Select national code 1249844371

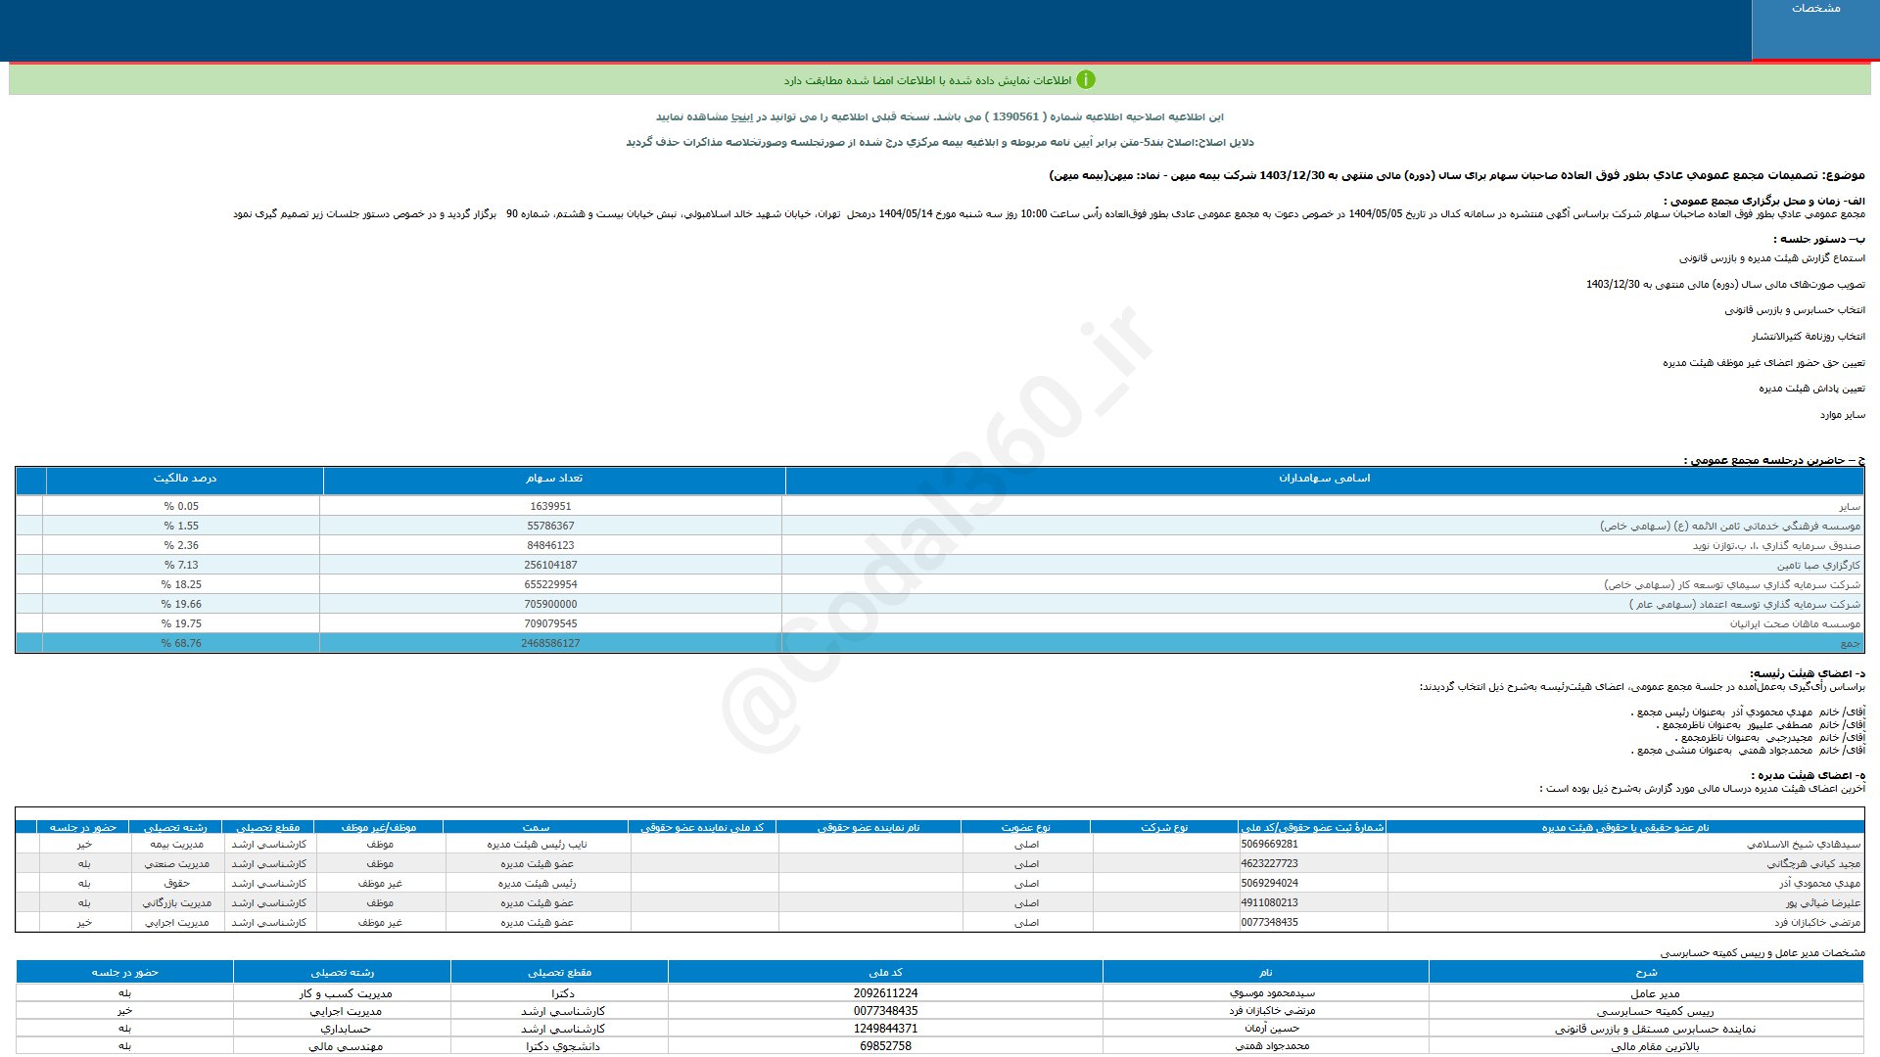coord(885,1030)
